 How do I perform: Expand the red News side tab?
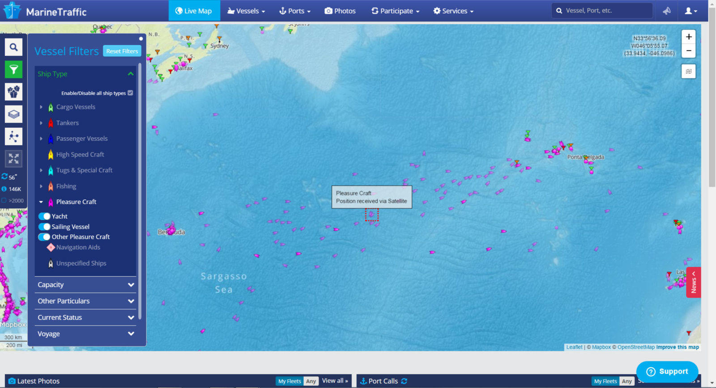coord(693,283)
